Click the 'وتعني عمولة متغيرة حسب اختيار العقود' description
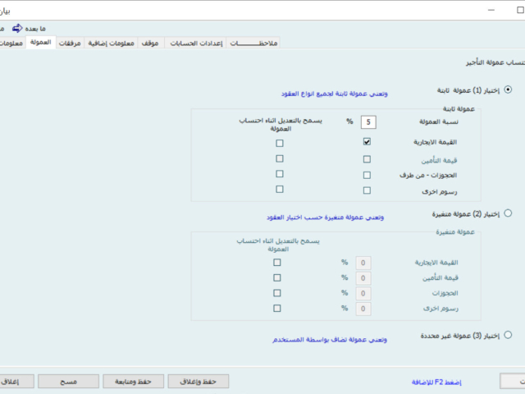 [x=325, y=218]
